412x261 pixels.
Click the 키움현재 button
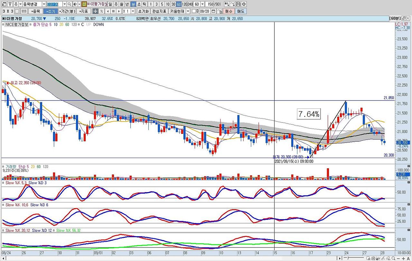pos(177,11)
